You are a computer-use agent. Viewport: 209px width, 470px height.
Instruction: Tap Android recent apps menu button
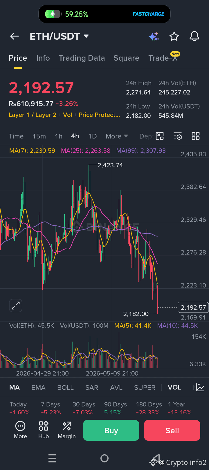click(52, 458)
